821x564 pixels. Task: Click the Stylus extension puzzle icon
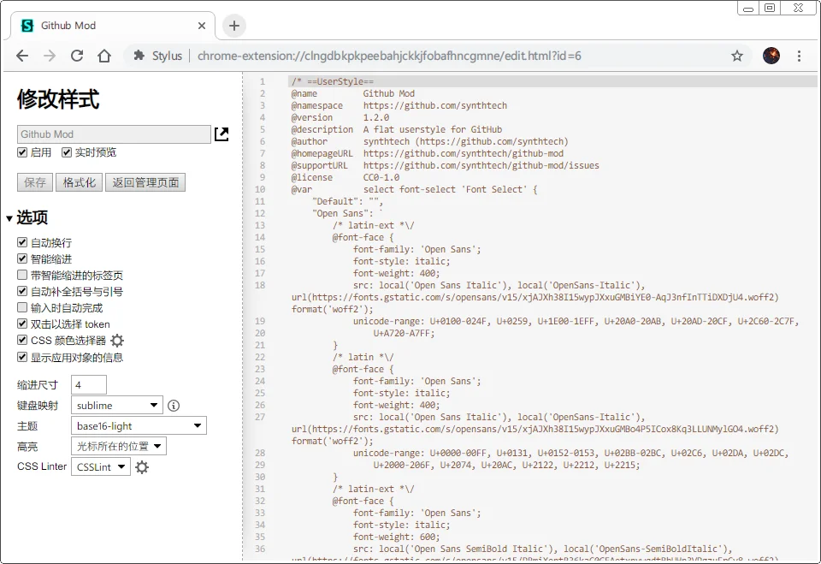tap(139, 56)
